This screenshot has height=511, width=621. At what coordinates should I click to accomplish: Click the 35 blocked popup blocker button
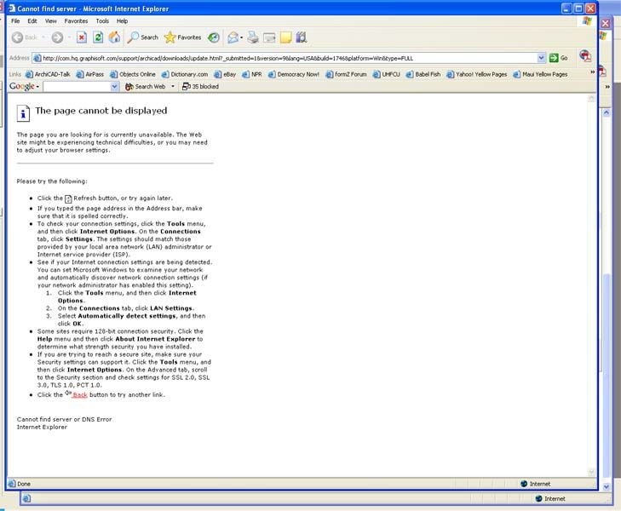pos(200,86)
